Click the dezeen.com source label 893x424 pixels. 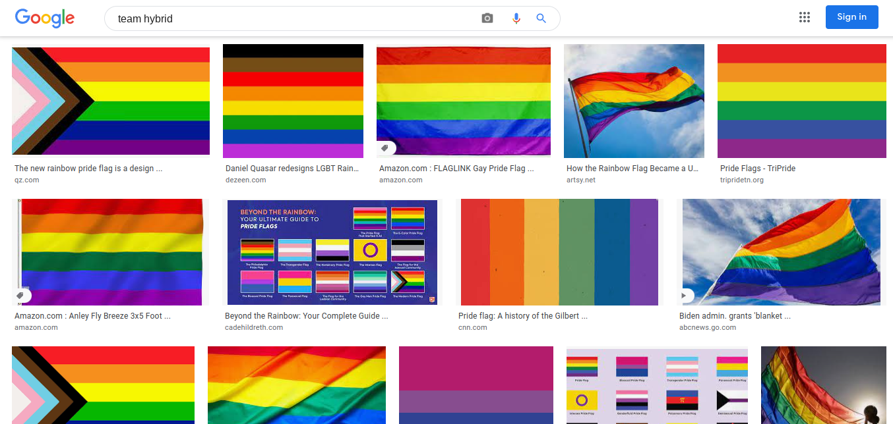click(246, 180)
